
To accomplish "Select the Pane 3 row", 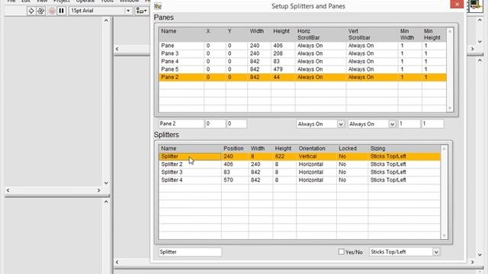I will tap(302, 53).
